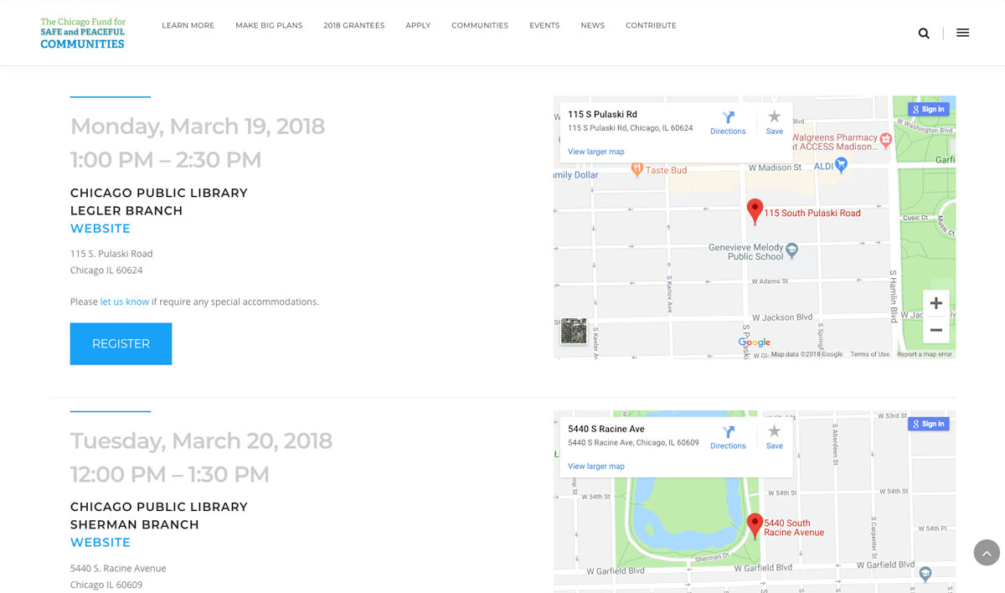
Task: Click the red pin at 115 South Pulaski Road
Action: tap(755, 210)
